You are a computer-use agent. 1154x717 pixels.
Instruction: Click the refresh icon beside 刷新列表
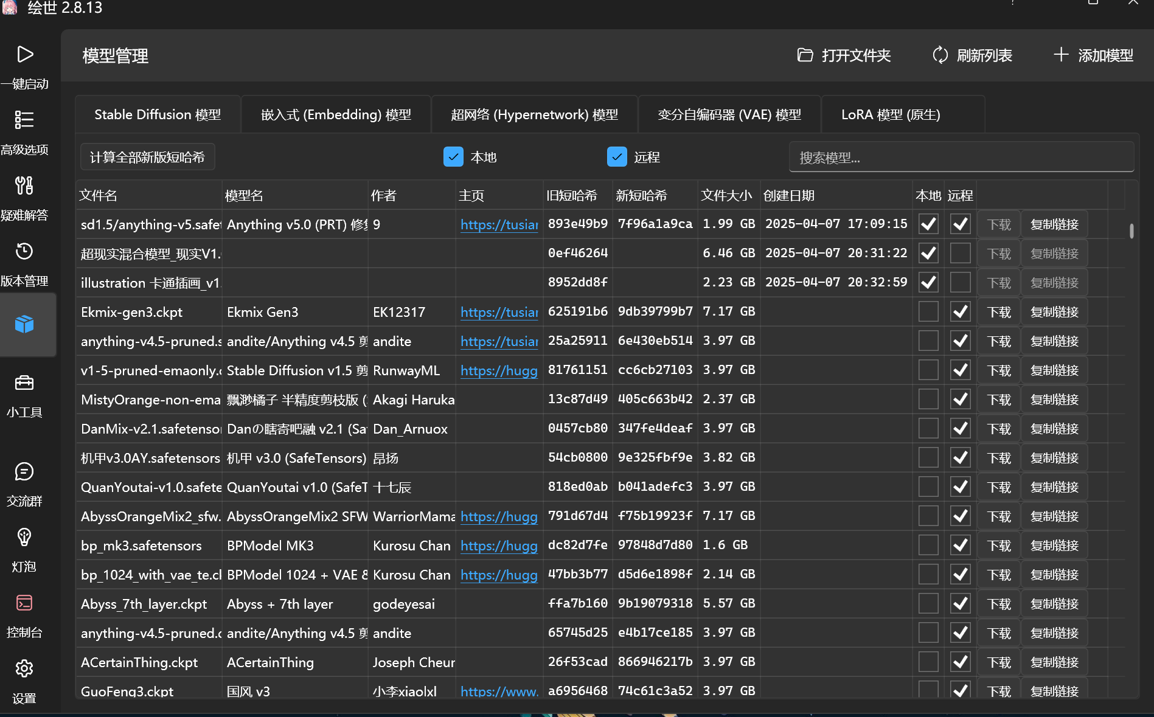coord(940,55)
